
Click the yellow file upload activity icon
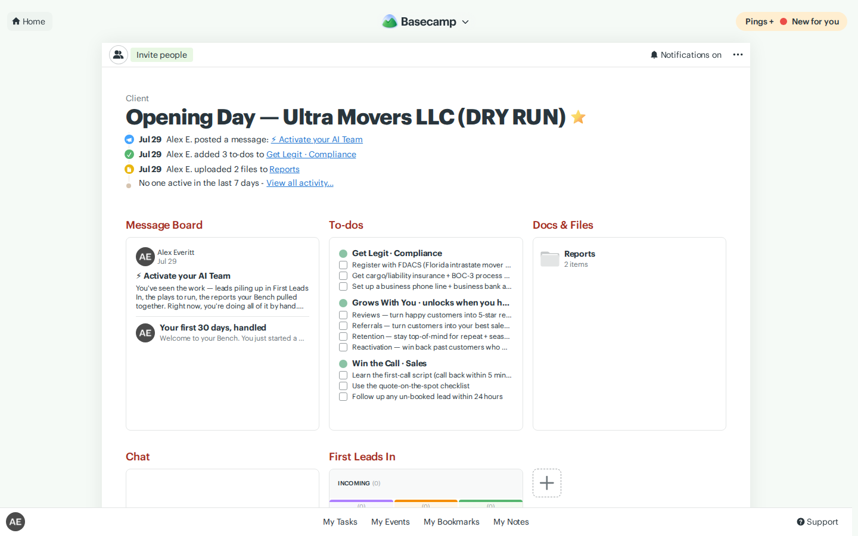pos(129,169)
